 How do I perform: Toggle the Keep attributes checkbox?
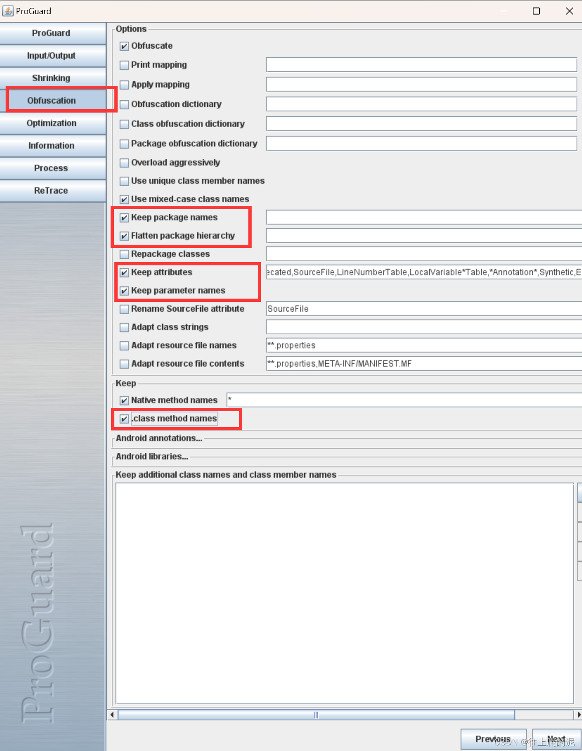[124, 272]
